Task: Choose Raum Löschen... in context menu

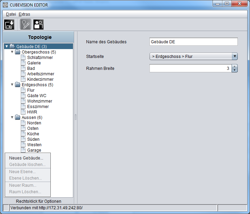Action: tap(28, 192)
